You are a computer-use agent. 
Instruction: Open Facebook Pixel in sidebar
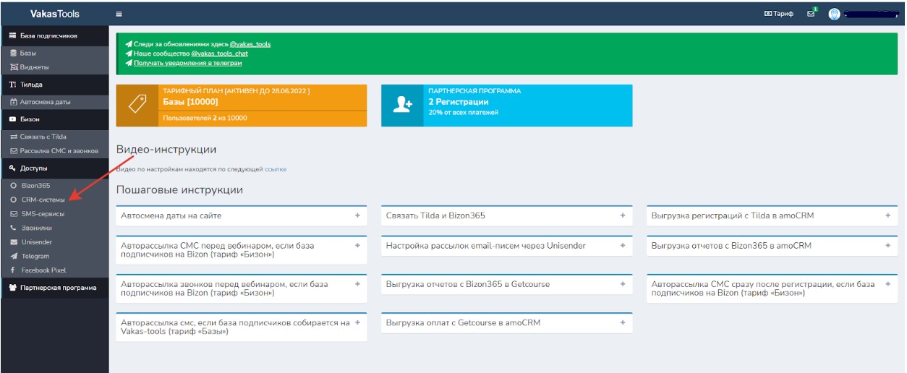(x=44, y=270)
